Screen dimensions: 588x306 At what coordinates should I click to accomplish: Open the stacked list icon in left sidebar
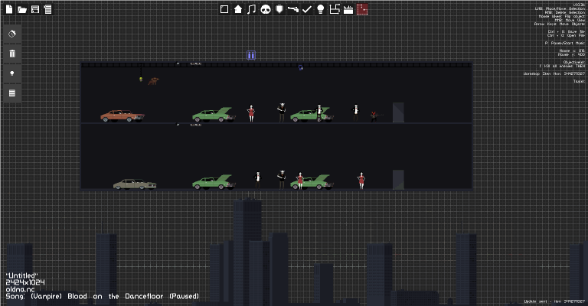(12, 93)
